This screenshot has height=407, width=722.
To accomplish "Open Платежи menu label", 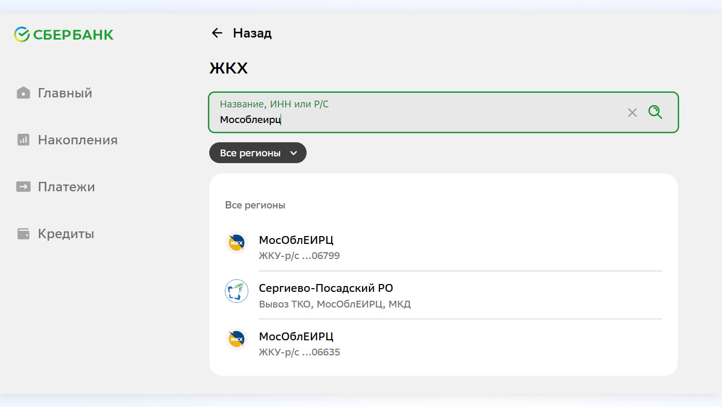I will pos(66,187).
